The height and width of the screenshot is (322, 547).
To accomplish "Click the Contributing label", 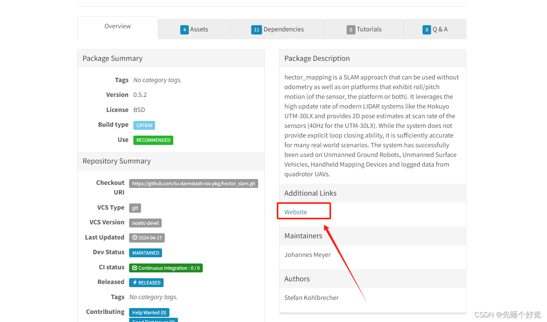I will [x=105, y=312].
